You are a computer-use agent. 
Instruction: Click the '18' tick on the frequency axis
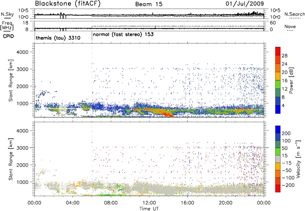pos(26,23)
